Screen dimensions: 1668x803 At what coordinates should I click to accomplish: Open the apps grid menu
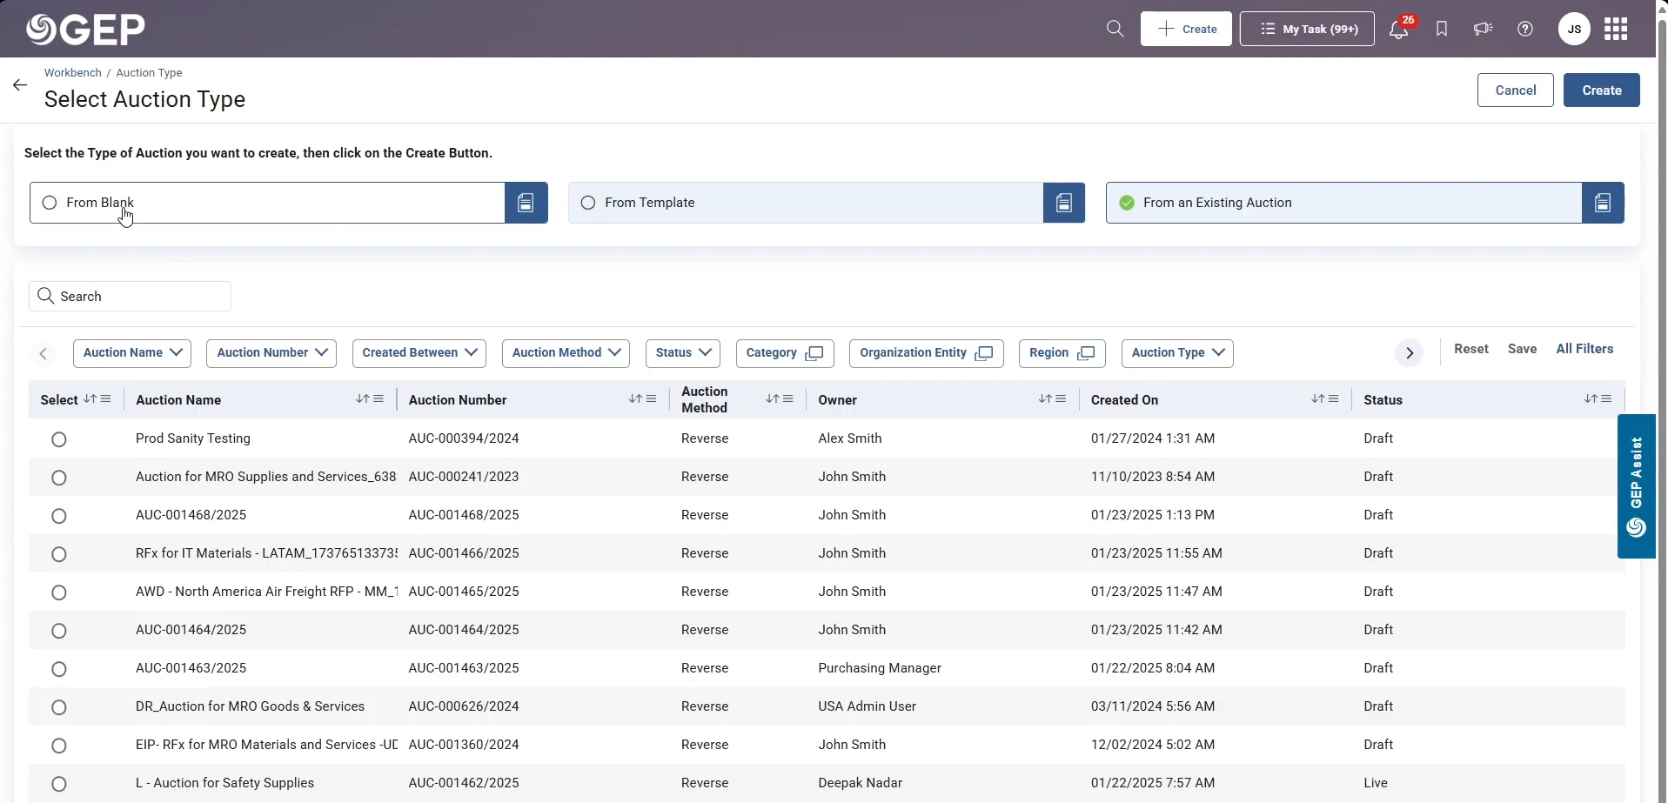tap(1616, 29)
